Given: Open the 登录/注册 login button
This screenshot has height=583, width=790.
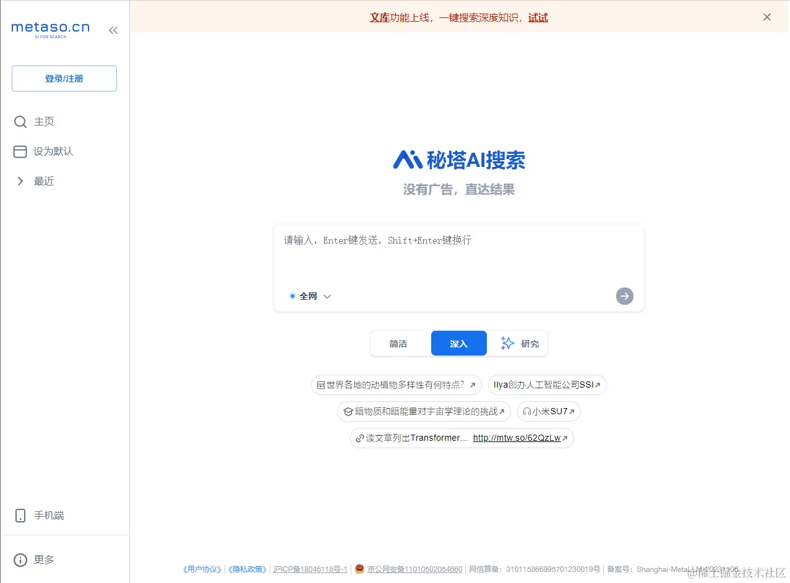Looking at the screenshot, I should (x=64, y=79).
